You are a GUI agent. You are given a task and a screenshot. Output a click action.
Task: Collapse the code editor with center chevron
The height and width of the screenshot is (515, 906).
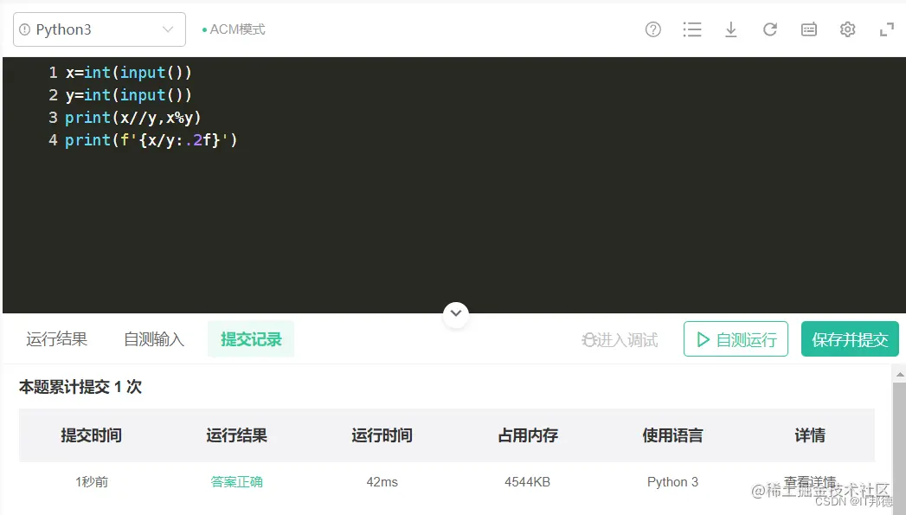[455, 314]
